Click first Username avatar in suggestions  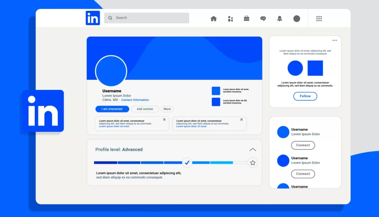tap(283, 132)
